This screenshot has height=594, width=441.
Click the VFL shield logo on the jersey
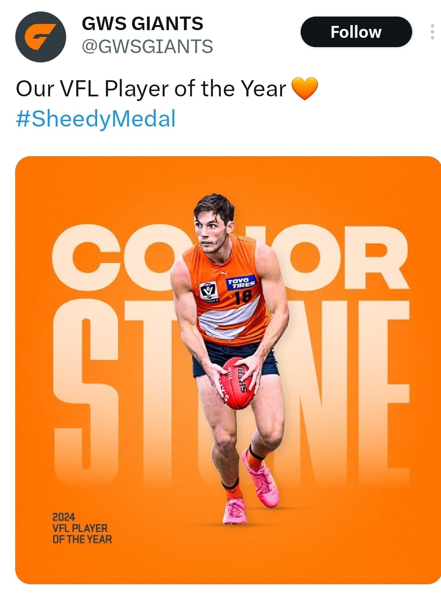[x=209, y=290]
